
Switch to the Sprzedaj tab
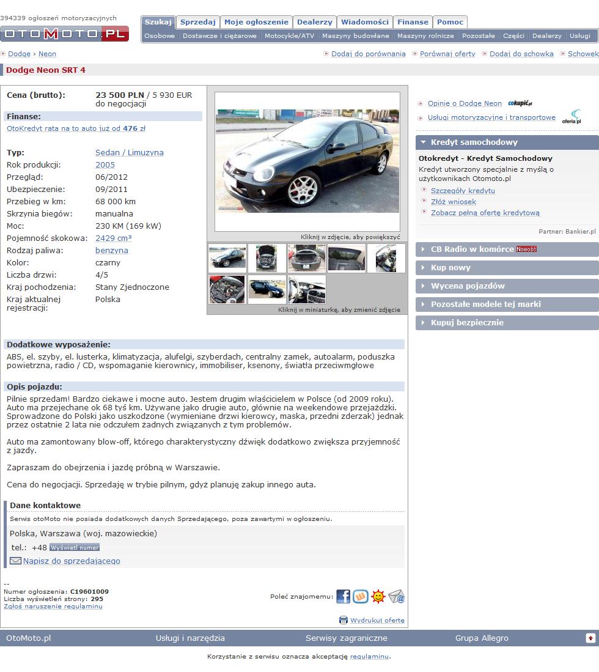click(x=198, y=22)
